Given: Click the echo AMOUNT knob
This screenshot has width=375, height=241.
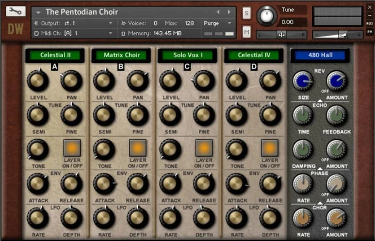Looking at the screenshot, I should click(x=336, y=150).
